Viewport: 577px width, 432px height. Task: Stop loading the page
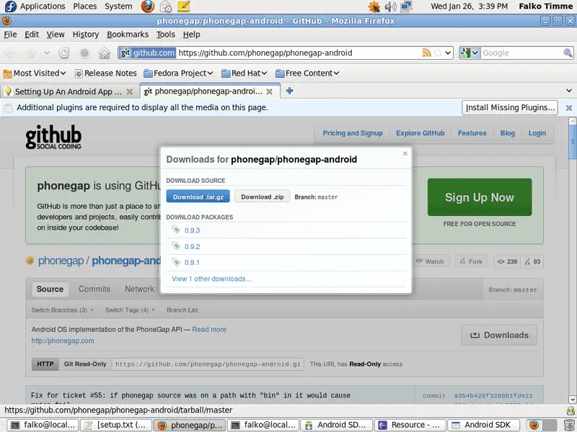84,53
